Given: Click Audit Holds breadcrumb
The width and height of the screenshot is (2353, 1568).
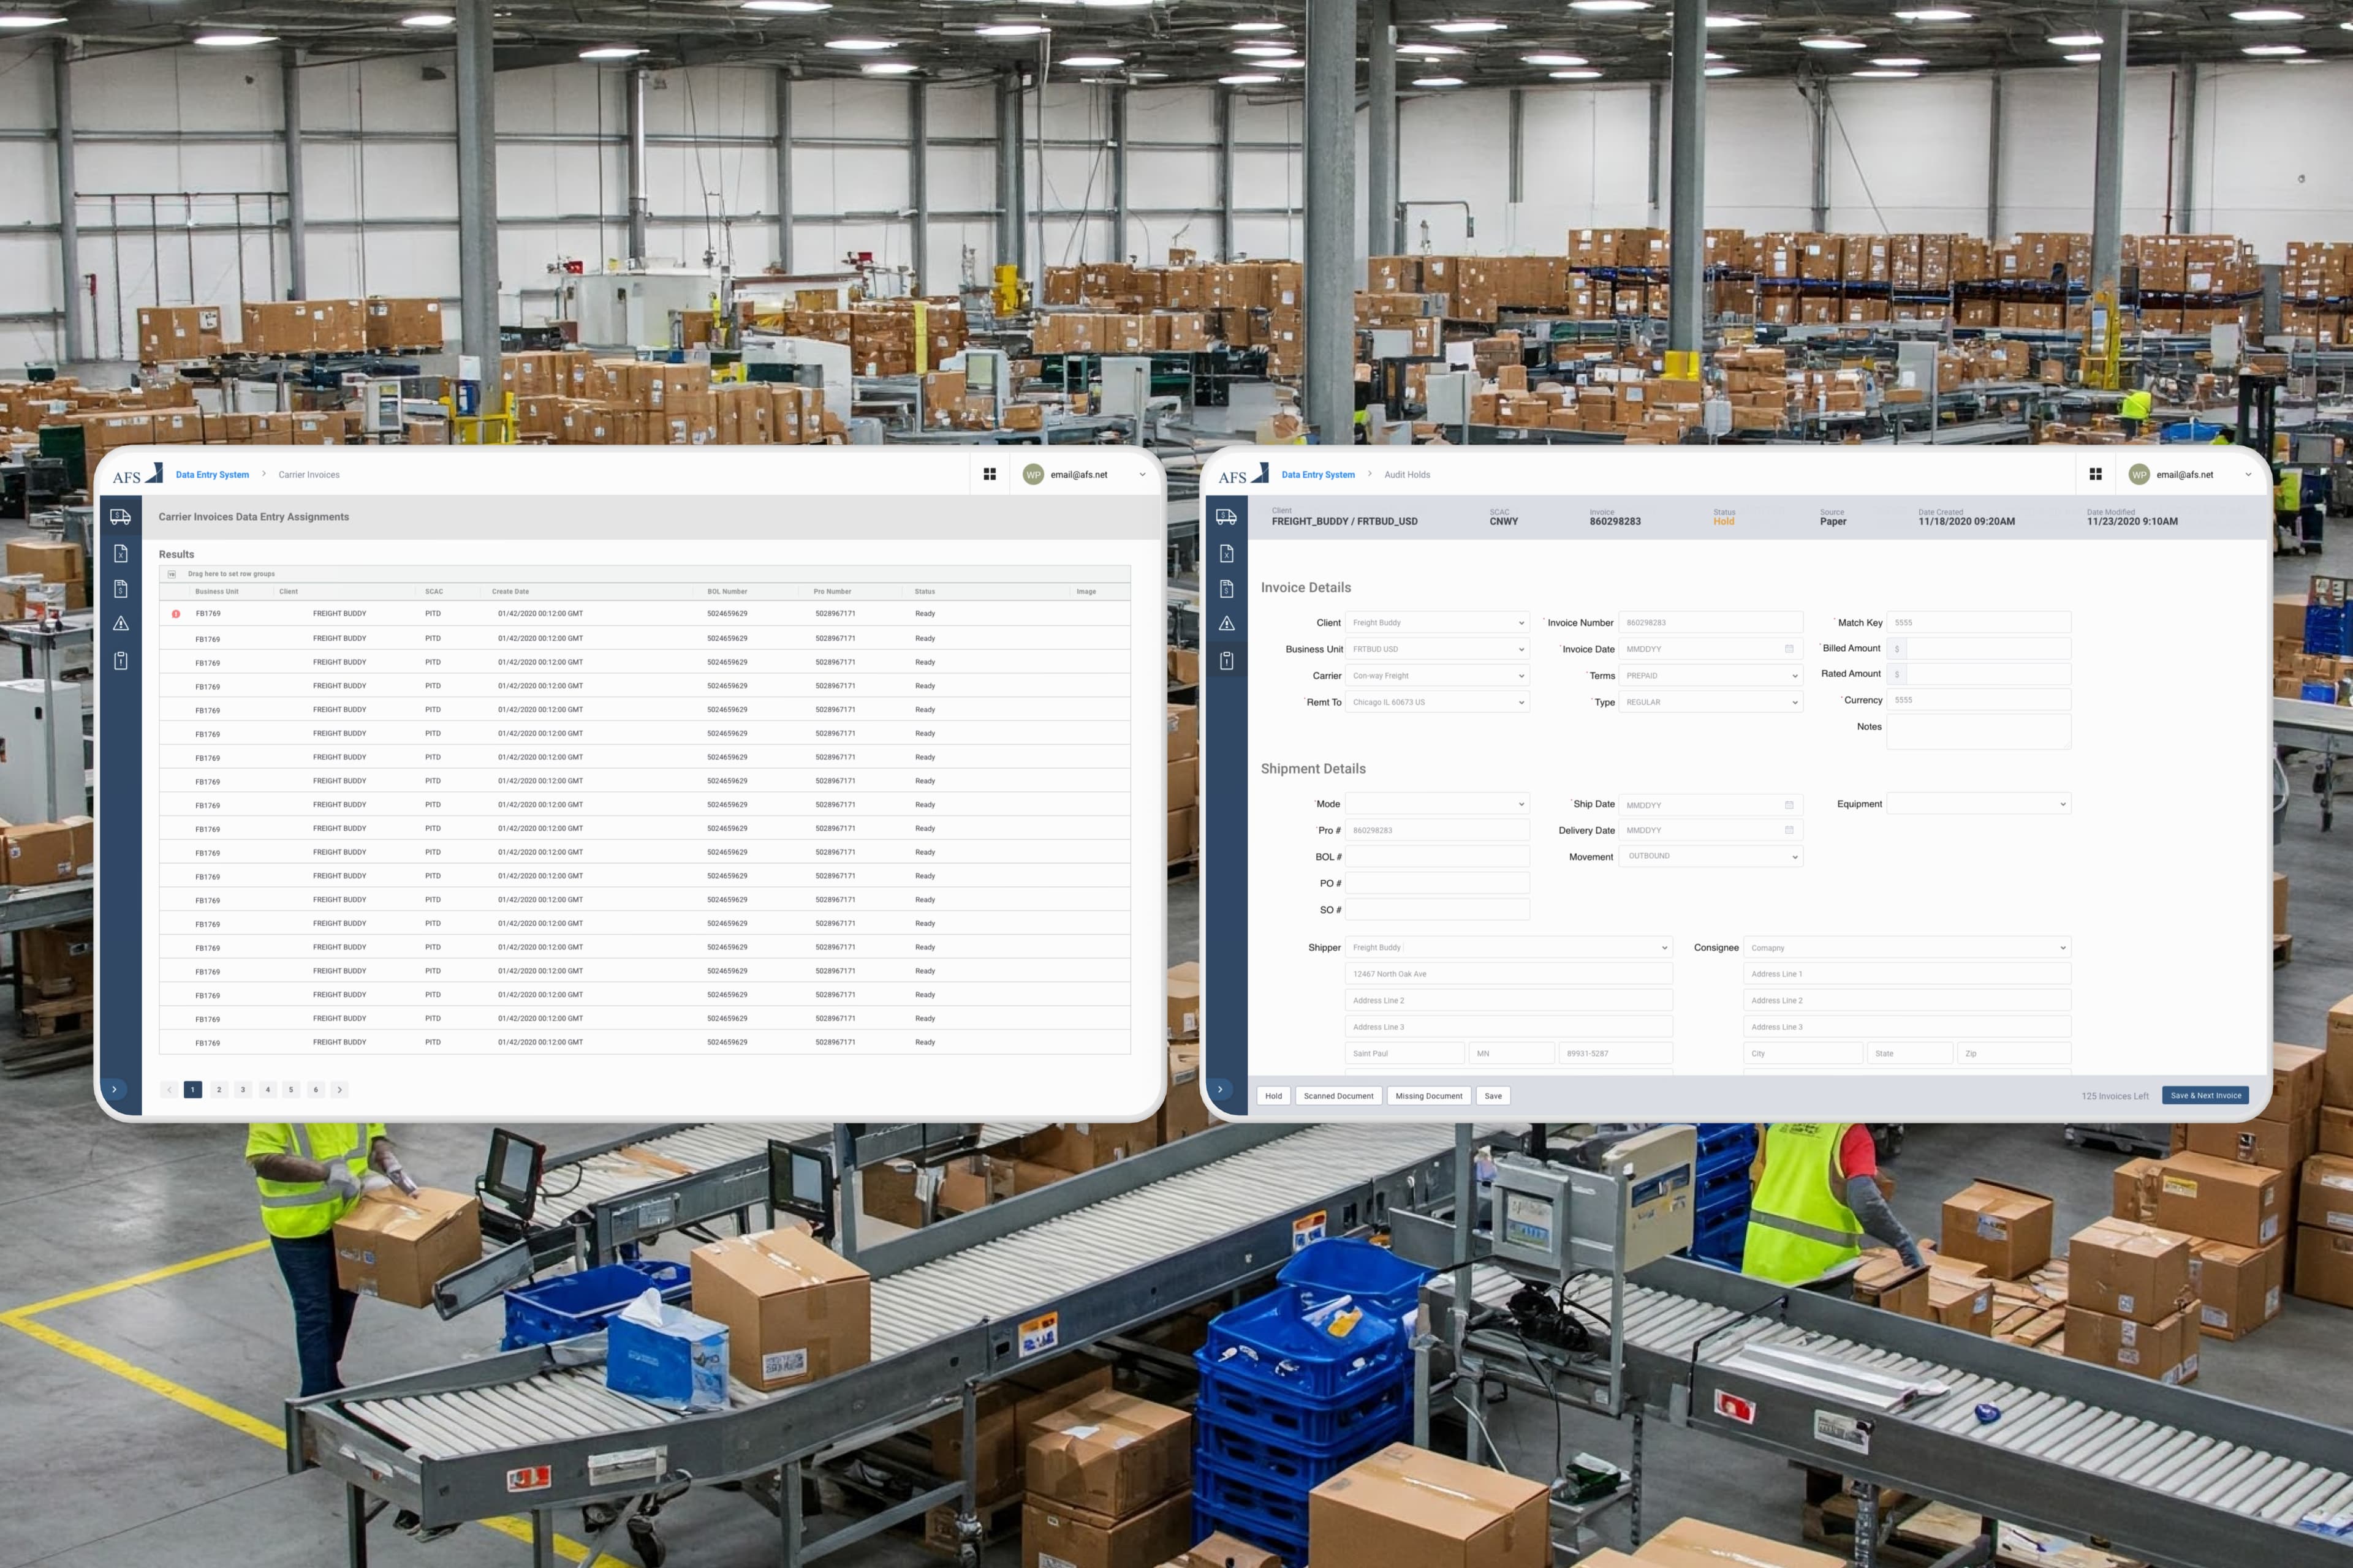Looking at the screenshot, I should (1407, 475).
